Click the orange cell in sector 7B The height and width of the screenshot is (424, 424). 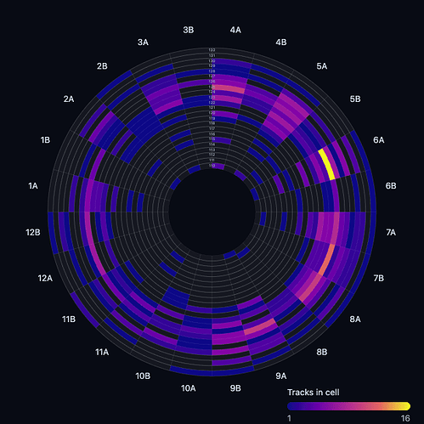(x=328, y=259)
